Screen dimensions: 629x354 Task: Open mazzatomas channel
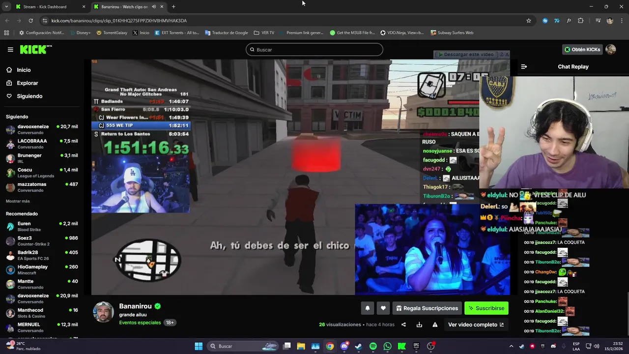point(42,187)
